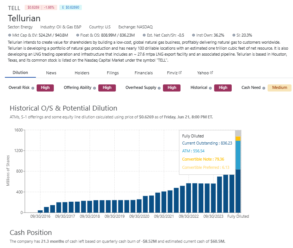Image resolution: width=293 pixels, height=248 pixels.
Task: Click info icon next to Historical rating
Action: tap(210, 88)
